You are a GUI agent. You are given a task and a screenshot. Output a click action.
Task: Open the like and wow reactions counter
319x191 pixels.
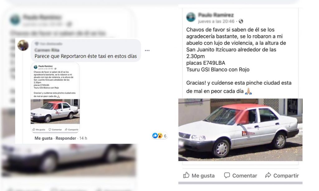(160, 136)
